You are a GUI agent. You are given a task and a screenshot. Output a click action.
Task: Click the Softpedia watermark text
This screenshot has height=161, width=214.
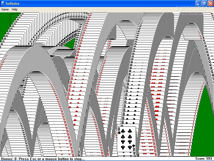coord(192,8)
